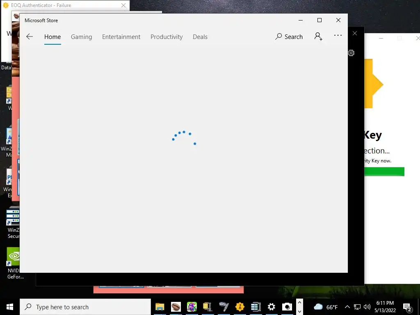Click the green progress bar in Key window
Viewport: 420px width, 315px height.
click(384, 171)
